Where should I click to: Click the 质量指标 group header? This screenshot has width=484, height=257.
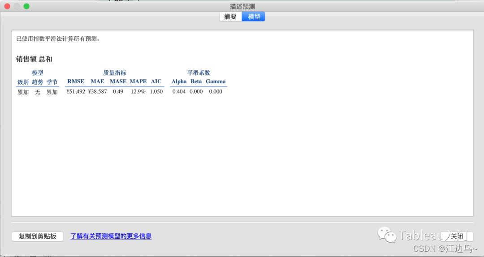tap(115, 73)
